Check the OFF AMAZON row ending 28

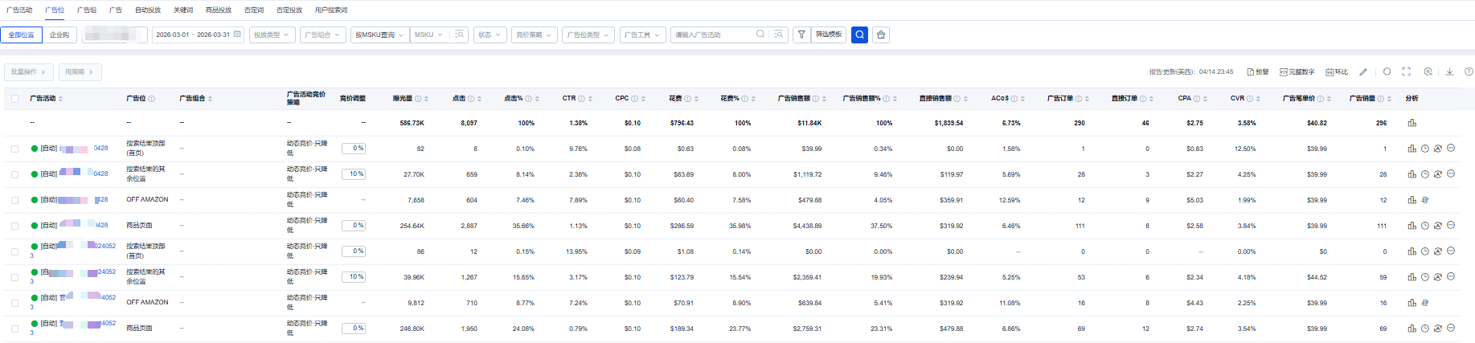point(14,200)
